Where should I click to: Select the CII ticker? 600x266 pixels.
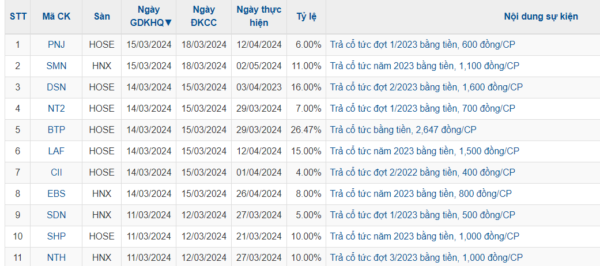[56, 172]
